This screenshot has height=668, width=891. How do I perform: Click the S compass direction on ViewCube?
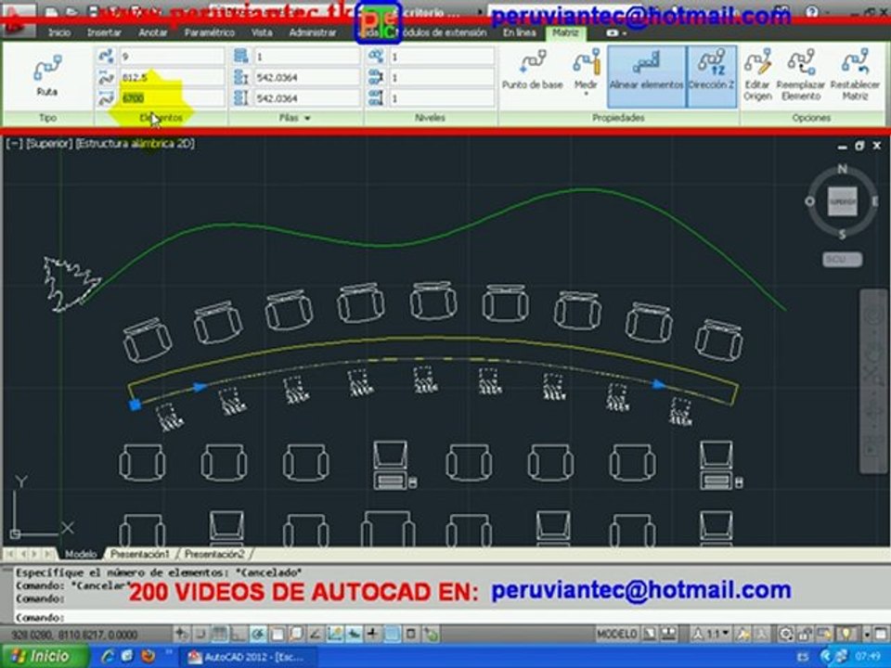pos(842,235)
